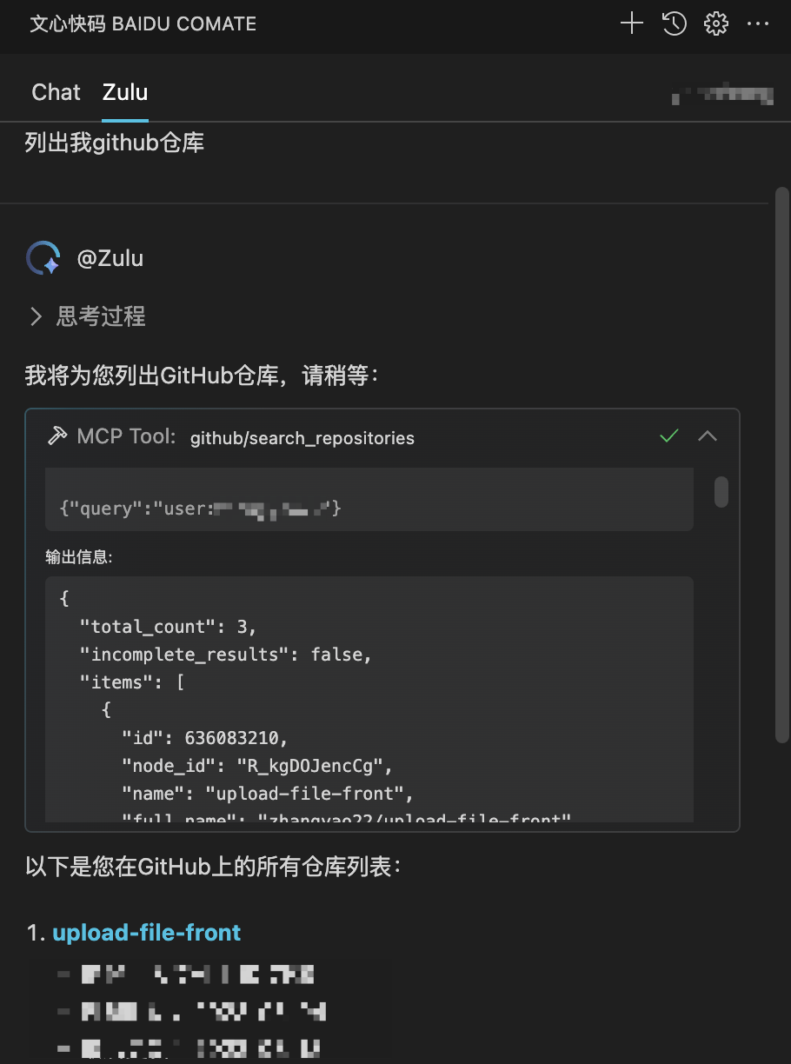Click the 列出我github仓库 user message
The width and height of the screenshot is (791, 1064).
(x=115, y=143)
